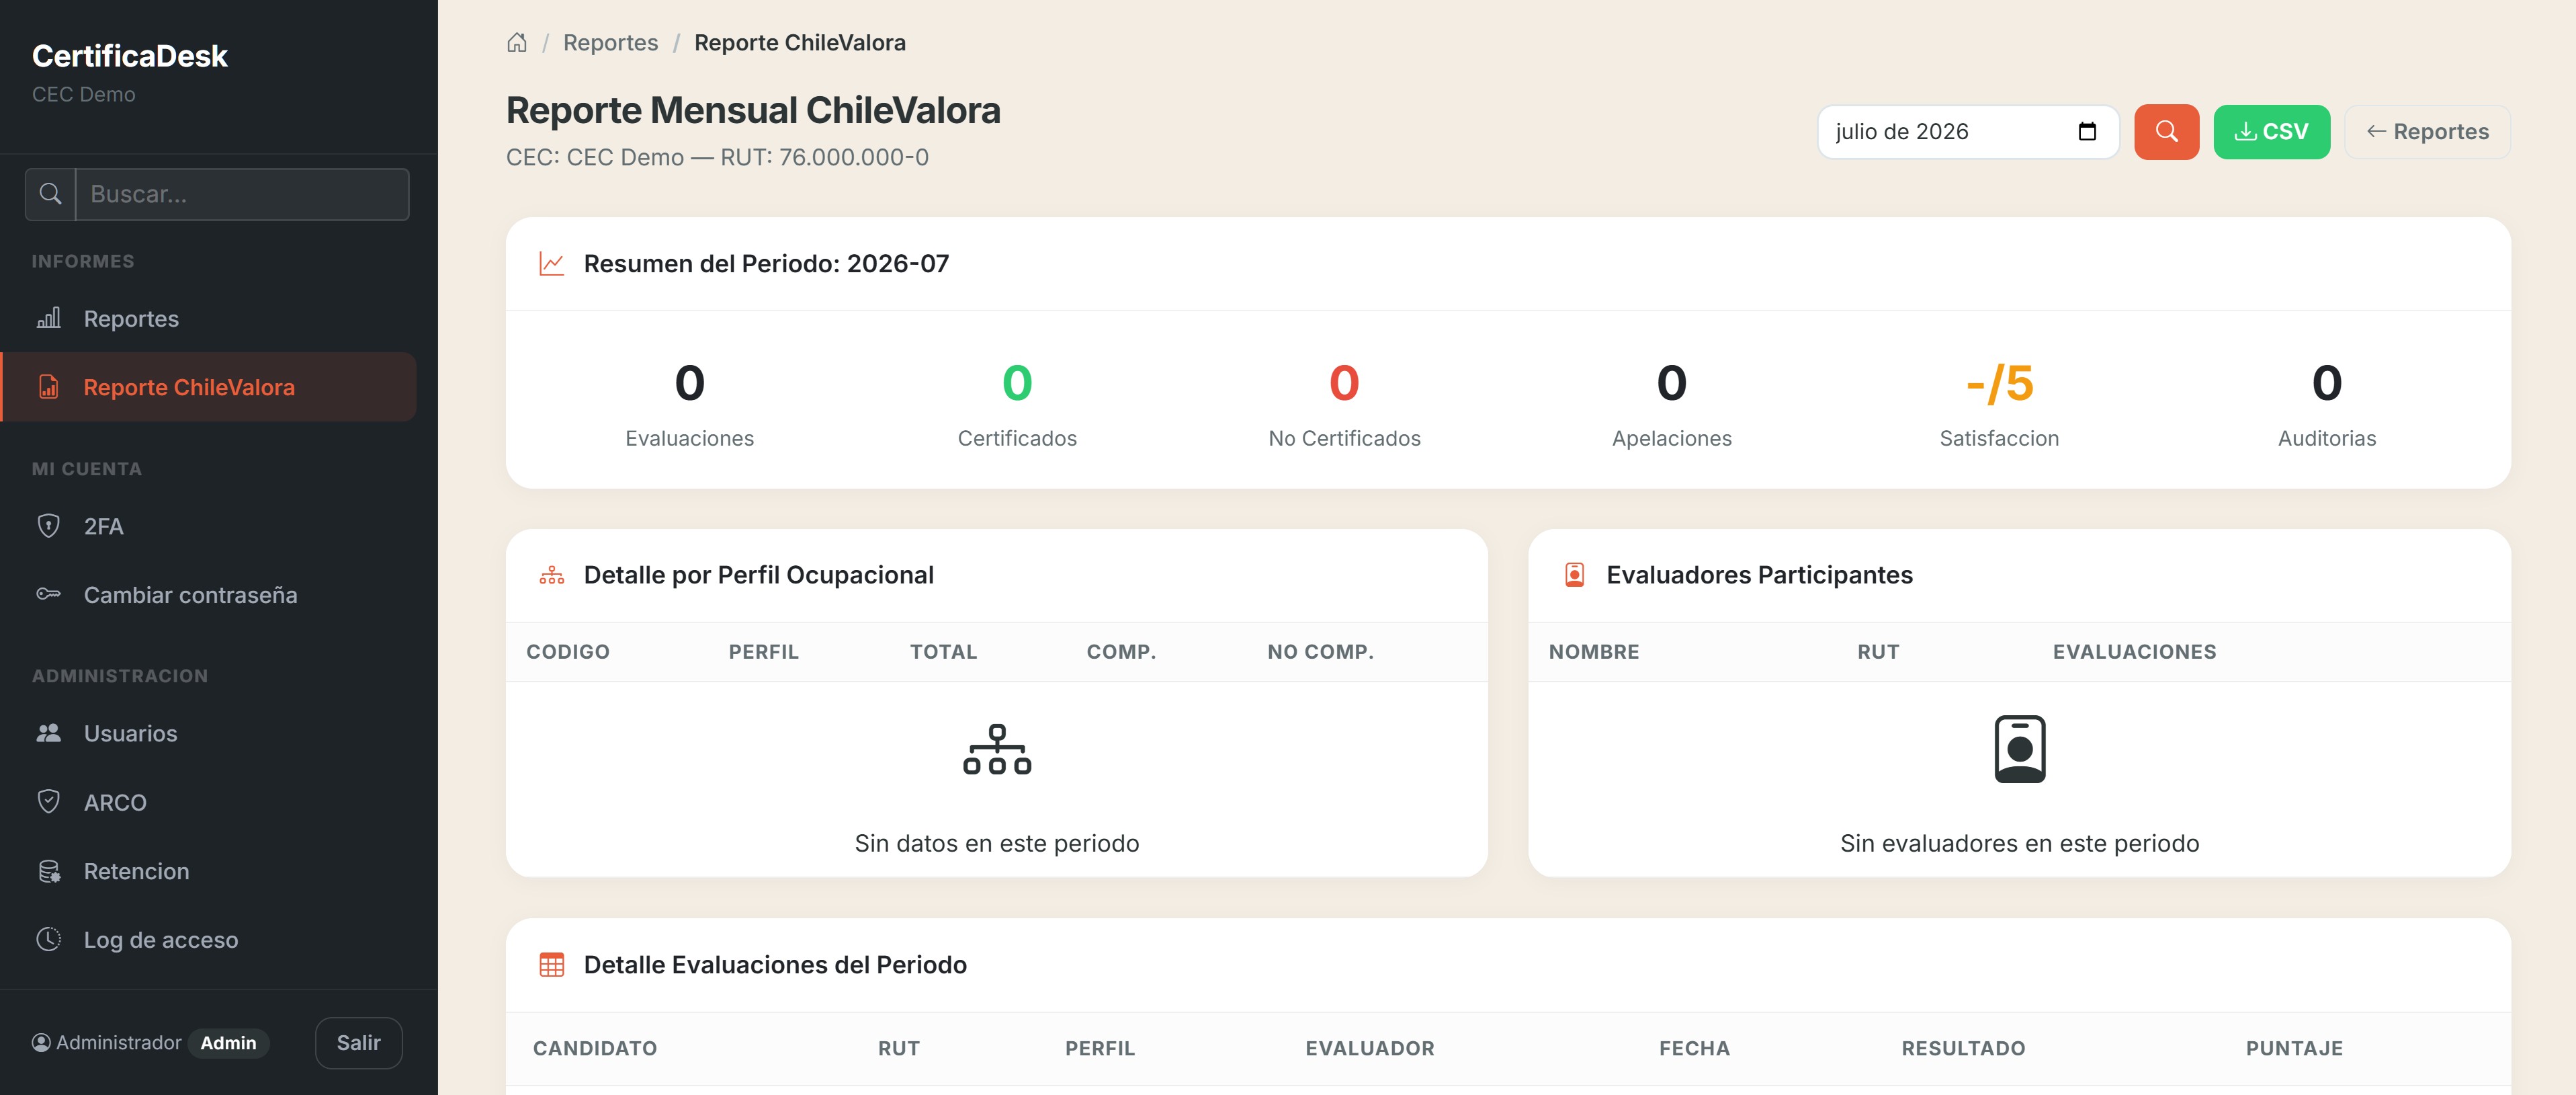Open the ARCO menu item
Image resolution: width=2576 pixels, height=1095 pixels.
[x=208, y=802]
